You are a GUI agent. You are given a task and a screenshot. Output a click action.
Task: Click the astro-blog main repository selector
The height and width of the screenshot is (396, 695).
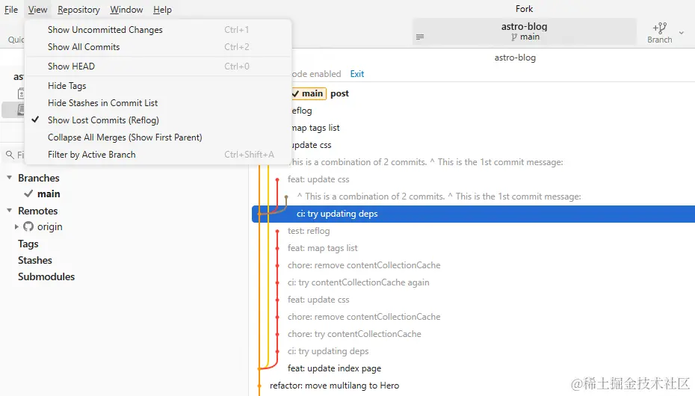[x=525, y=31]
